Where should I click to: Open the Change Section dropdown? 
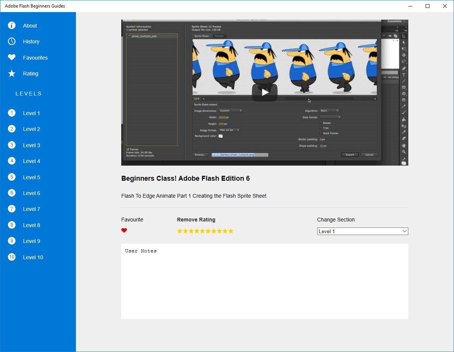363,231
